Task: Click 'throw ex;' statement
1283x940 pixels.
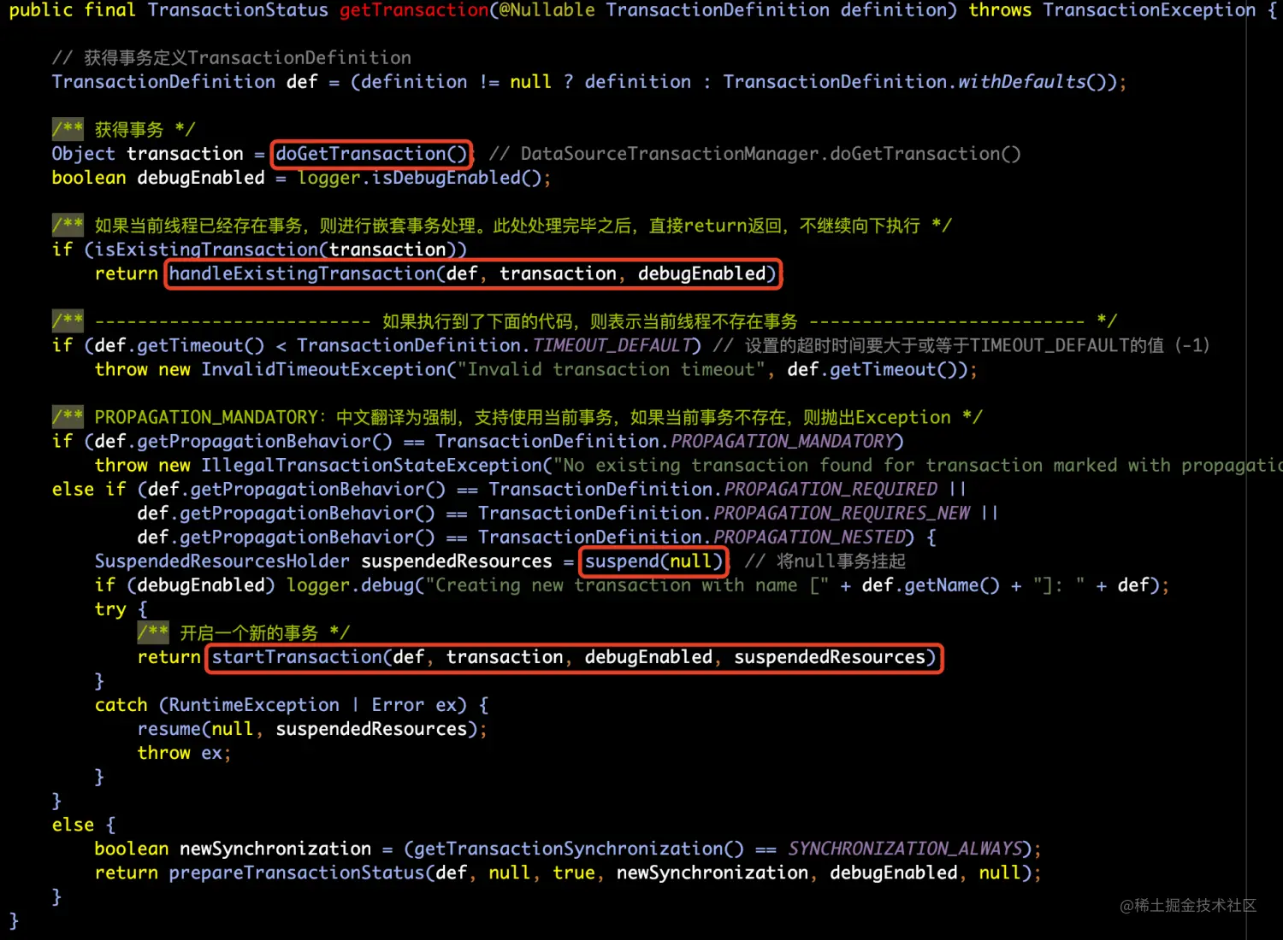Action: (184, 753)
